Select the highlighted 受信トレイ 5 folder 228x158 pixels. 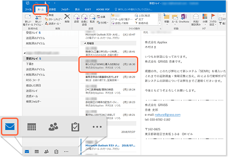[50, 58]
